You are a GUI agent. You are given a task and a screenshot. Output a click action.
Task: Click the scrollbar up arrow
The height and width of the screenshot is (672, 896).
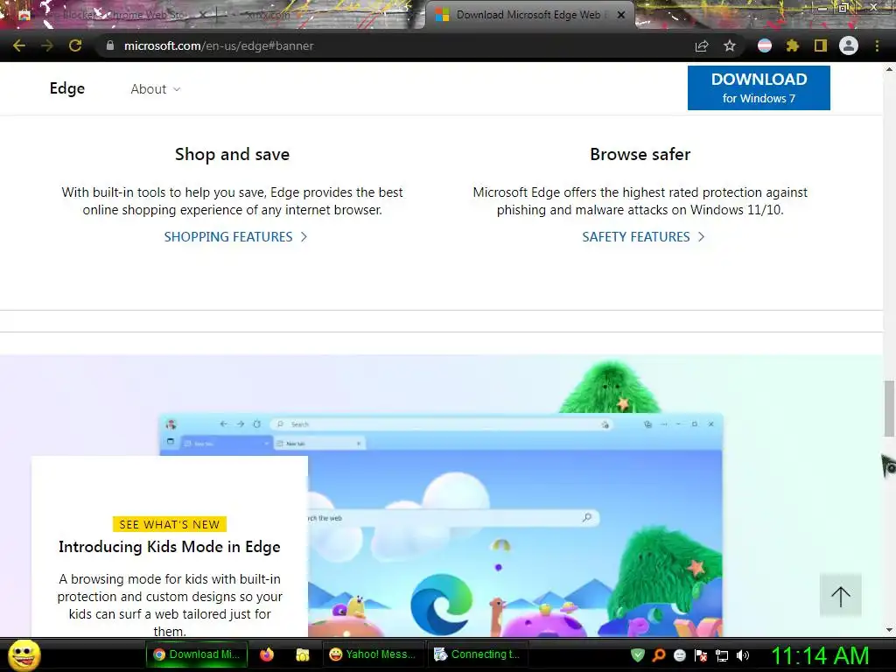click(889, 69)
